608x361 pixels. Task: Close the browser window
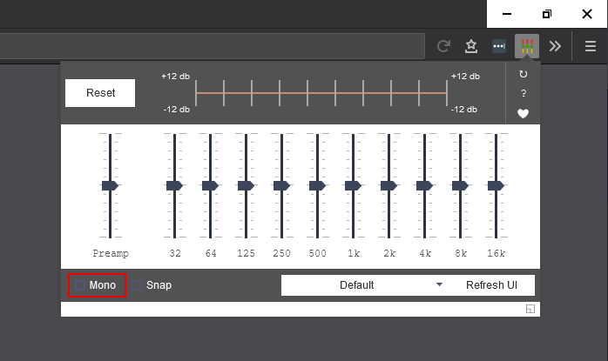587,14
